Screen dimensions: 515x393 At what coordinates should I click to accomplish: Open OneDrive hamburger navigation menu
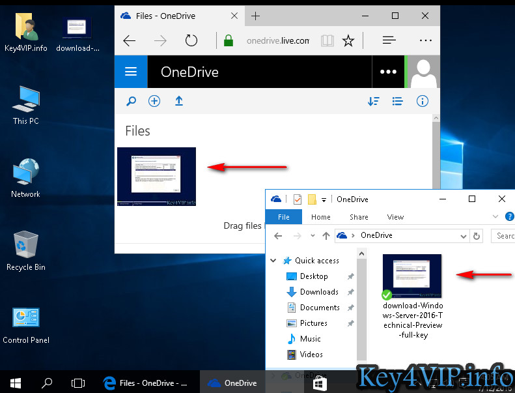pos(131,72)
